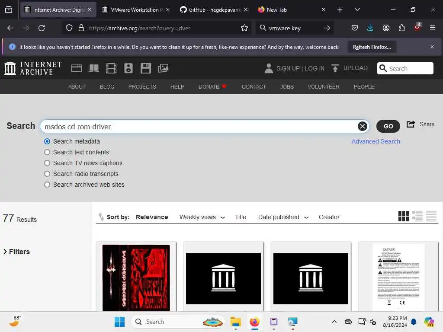Dismiss the Firefox refresh notification
Screen dimensions: 443x332
coord(432,47)
